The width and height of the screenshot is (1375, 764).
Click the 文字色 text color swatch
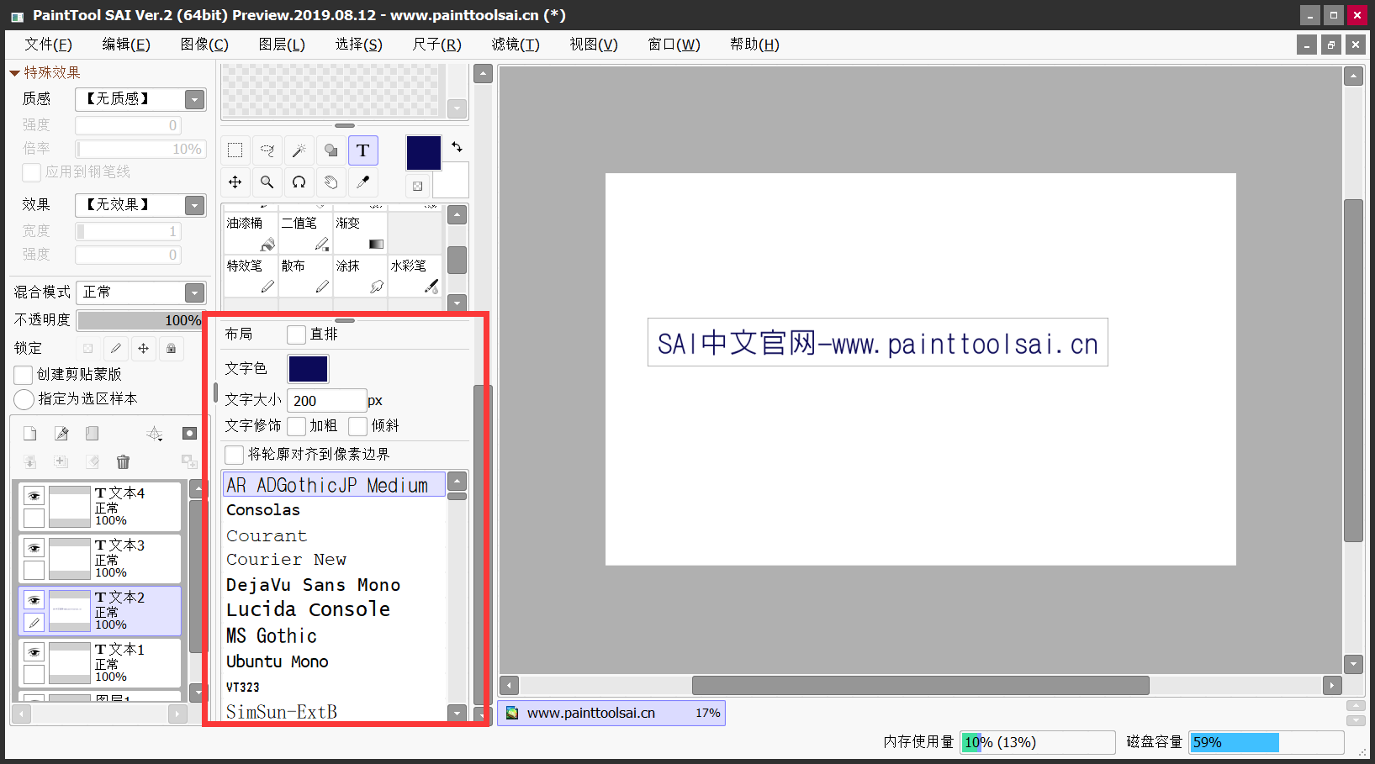(x=308, y=369)
